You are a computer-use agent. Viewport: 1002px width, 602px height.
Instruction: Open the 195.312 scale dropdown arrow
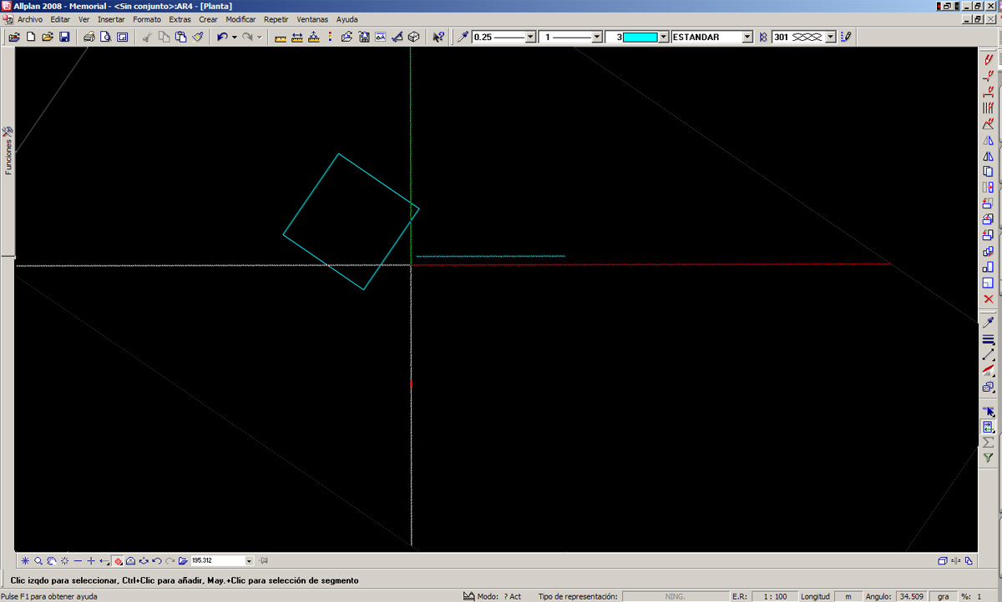[249, 561]
